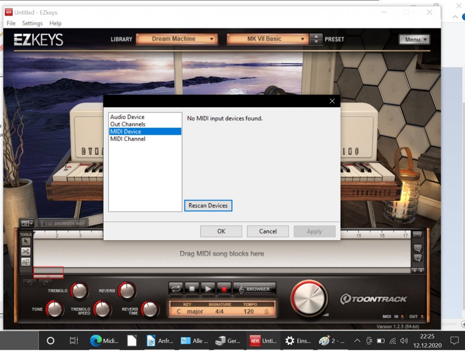Click the timeline scroll right arrow

[421, 271]
